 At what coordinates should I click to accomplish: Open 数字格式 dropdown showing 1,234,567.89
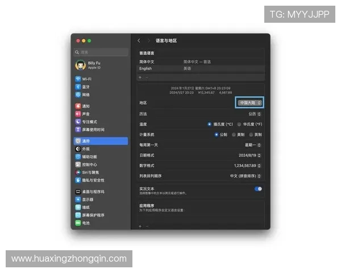247,166
